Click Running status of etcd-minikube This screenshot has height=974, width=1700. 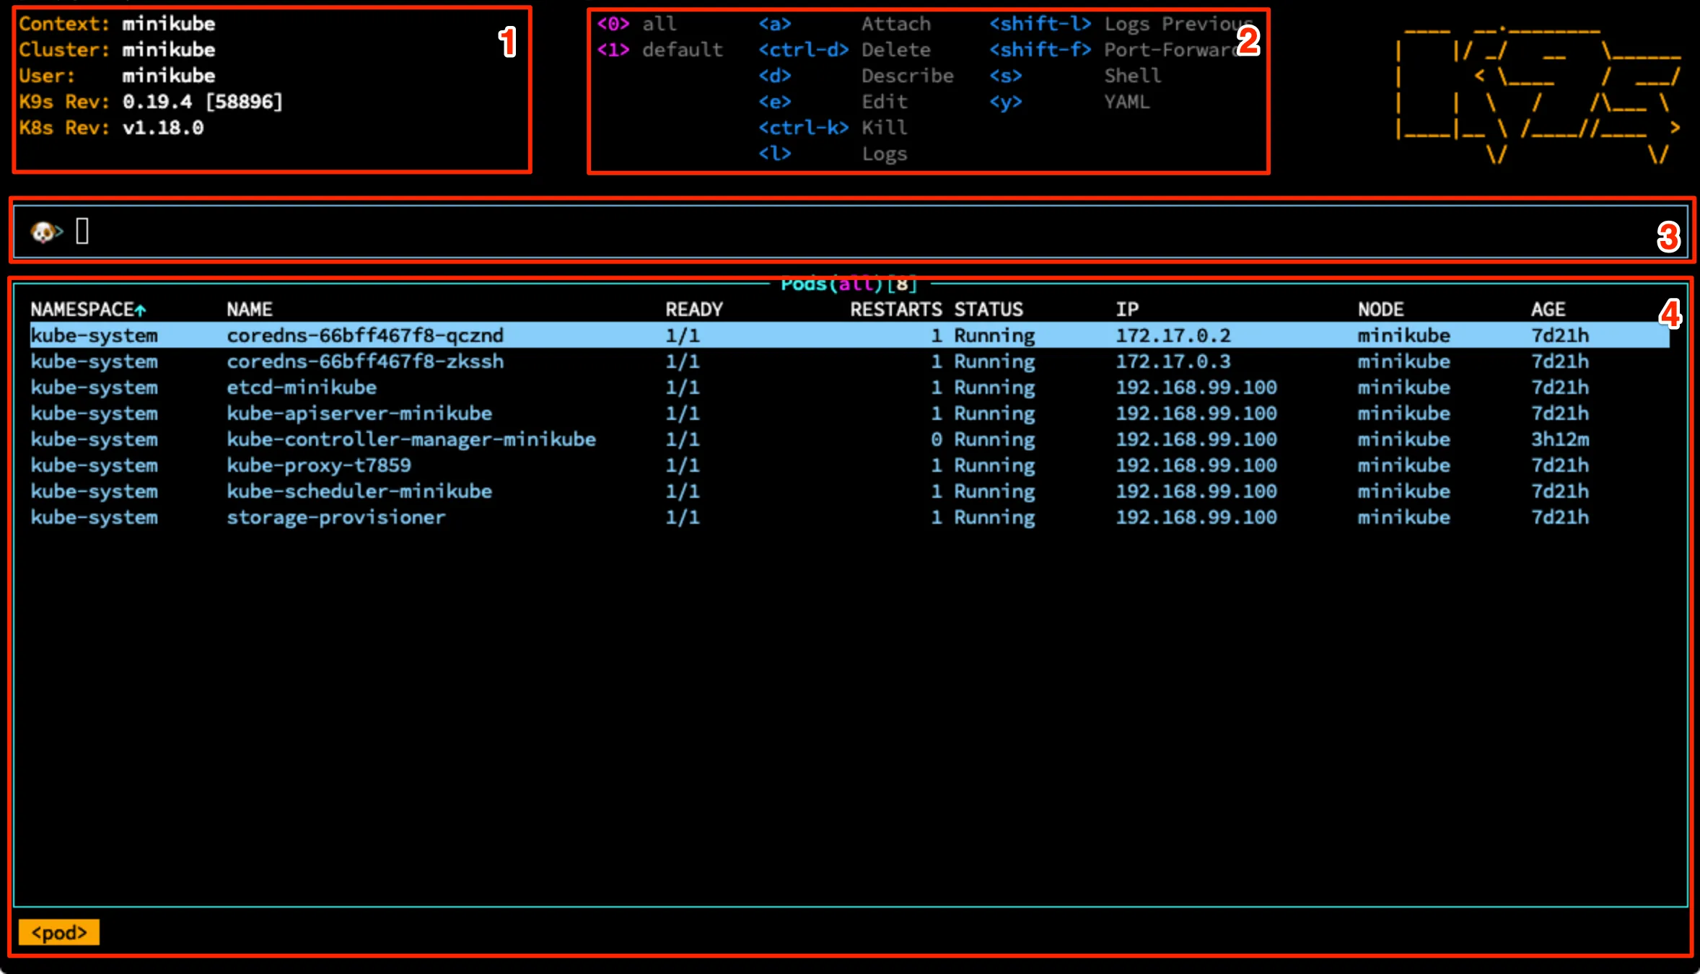tap(994, 387)
